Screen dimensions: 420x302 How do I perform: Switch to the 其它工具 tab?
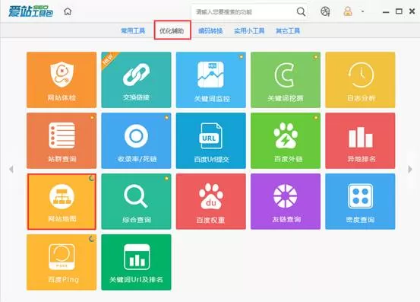[288, 31]
